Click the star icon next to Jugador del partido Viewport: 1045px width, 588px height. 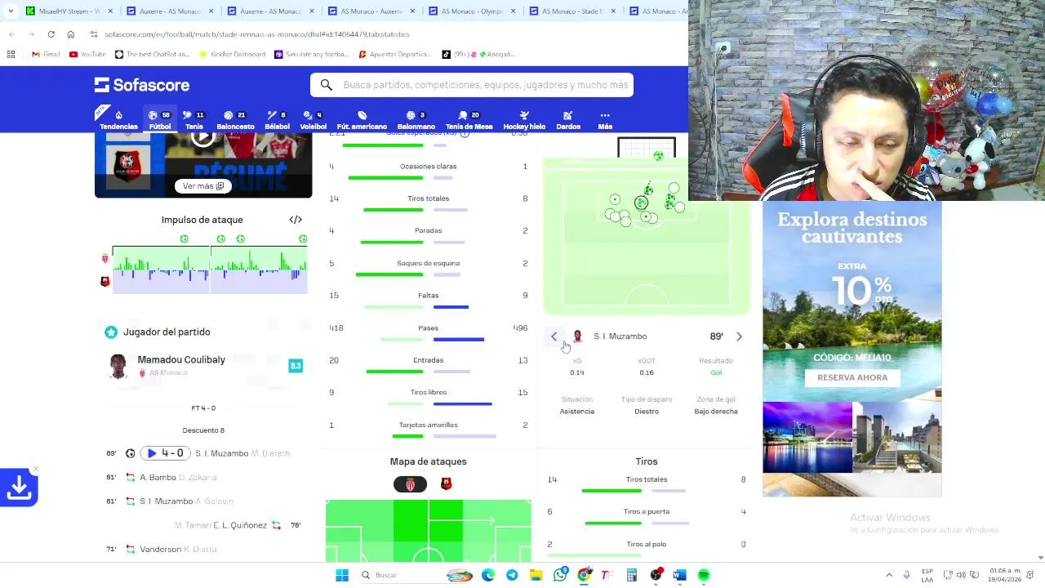(x=111, y=332)
